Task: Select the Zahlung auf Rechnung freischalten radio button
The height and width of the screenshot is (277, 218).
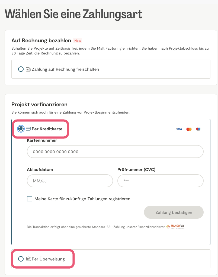Action: [21, 69]
